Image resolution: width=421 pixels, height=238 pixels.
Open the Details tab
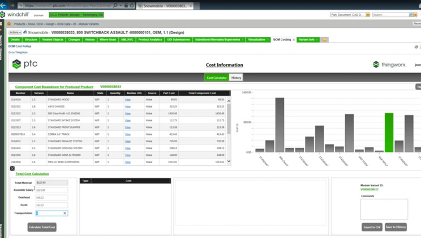(x=15, y=40)
